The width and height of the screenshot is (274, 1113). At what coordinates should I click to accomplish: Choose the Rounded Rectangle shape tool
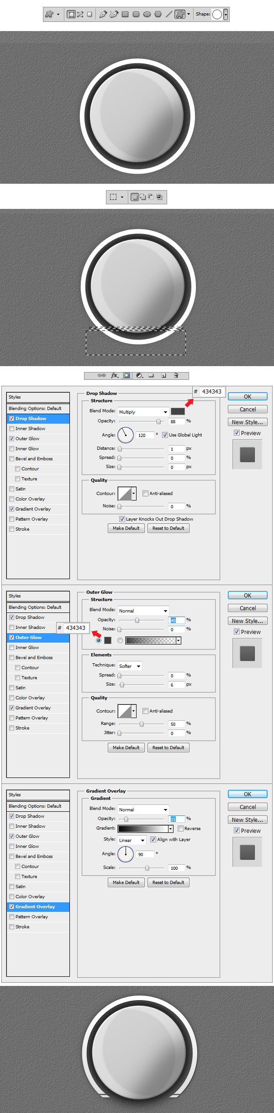pos(136,14)
